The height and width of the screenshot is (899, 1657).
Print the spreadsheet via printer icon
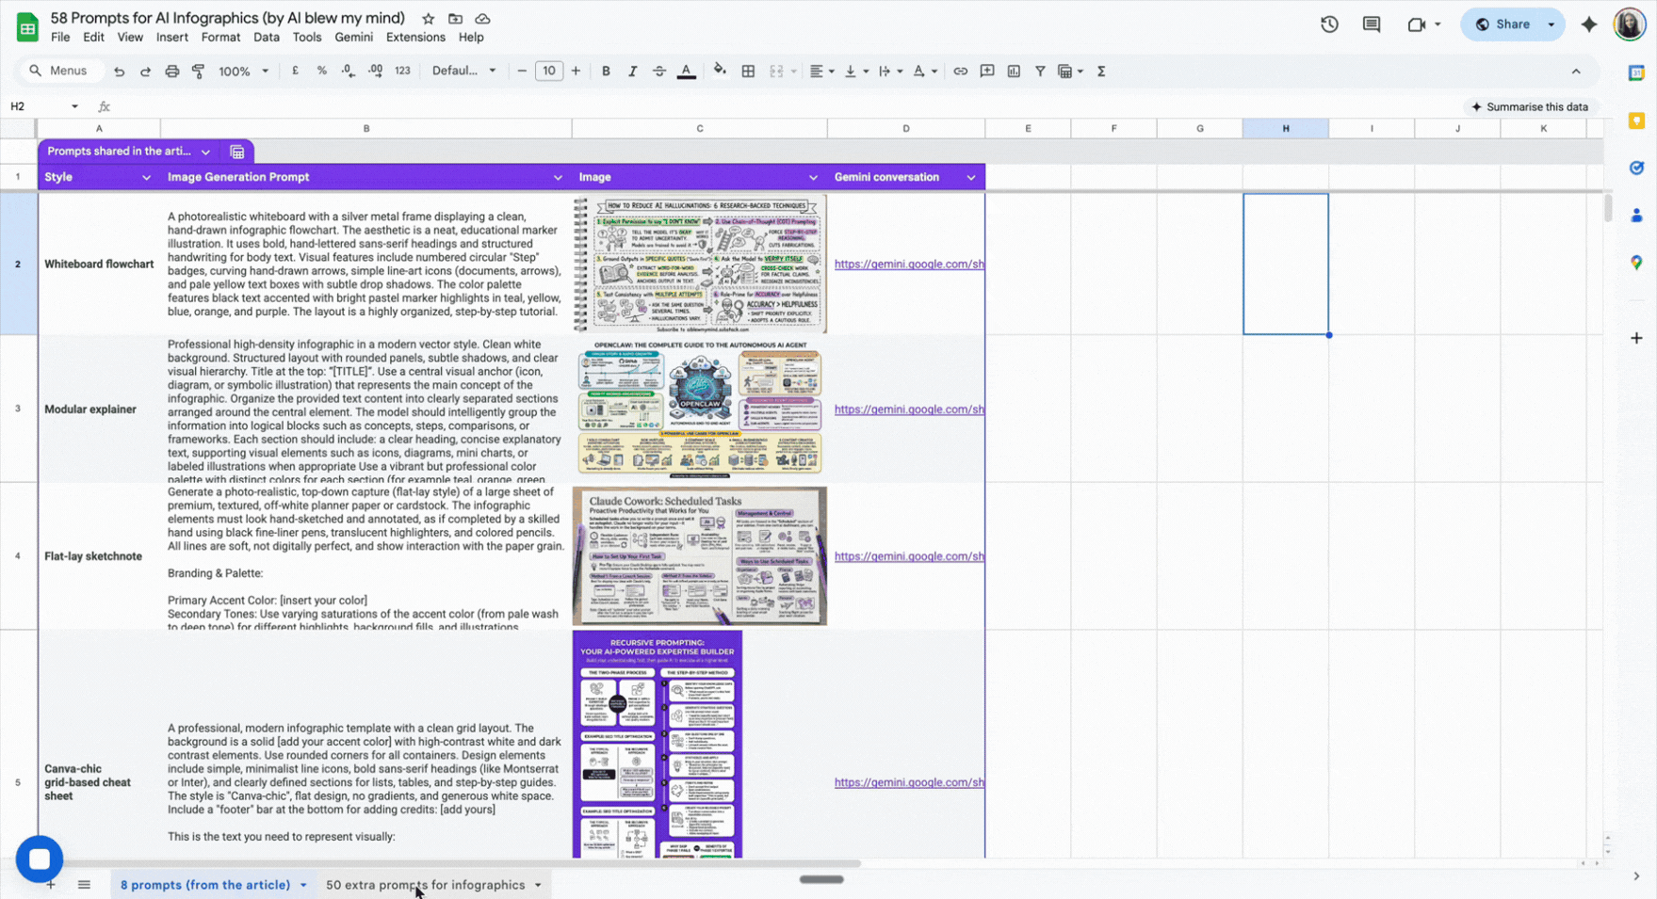tap(171, 72)
